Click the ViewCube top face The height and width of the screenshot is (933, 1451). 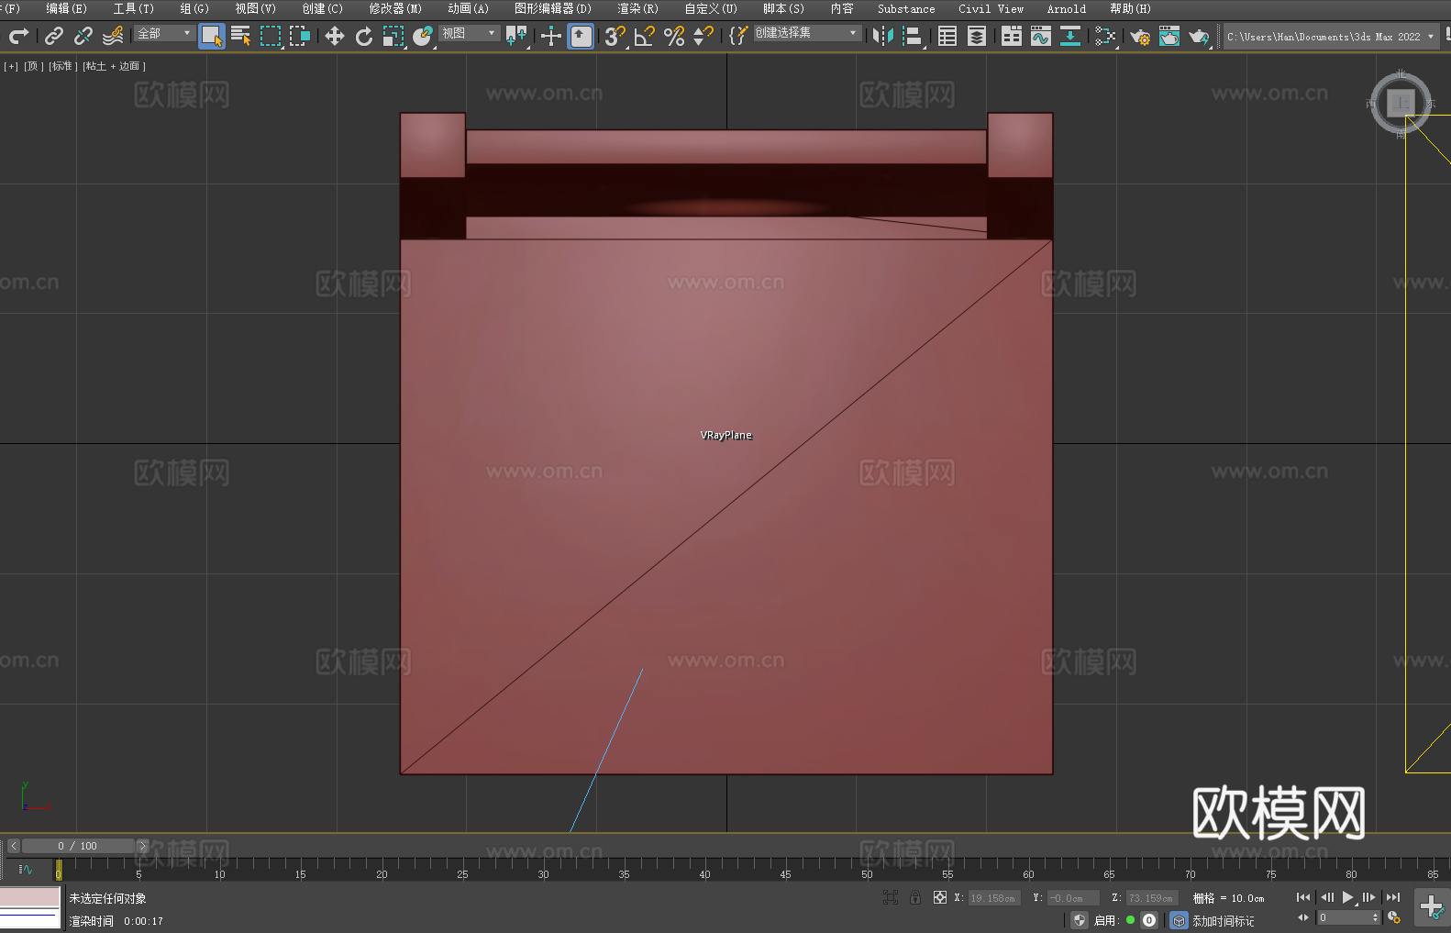click(1401, 102)
